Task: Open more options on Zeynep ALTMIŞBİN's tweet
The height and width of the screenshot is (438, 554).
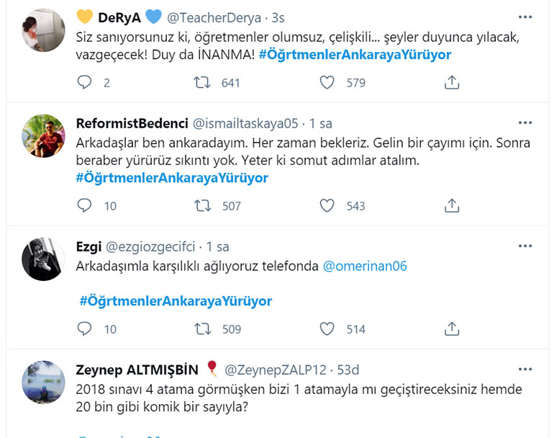Action: 525,369
